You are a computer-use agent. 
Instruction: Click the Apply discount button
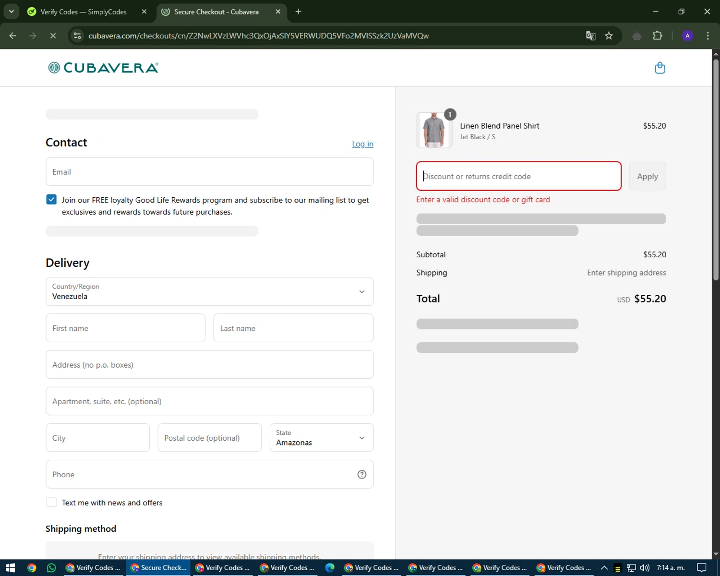[648, 176]
